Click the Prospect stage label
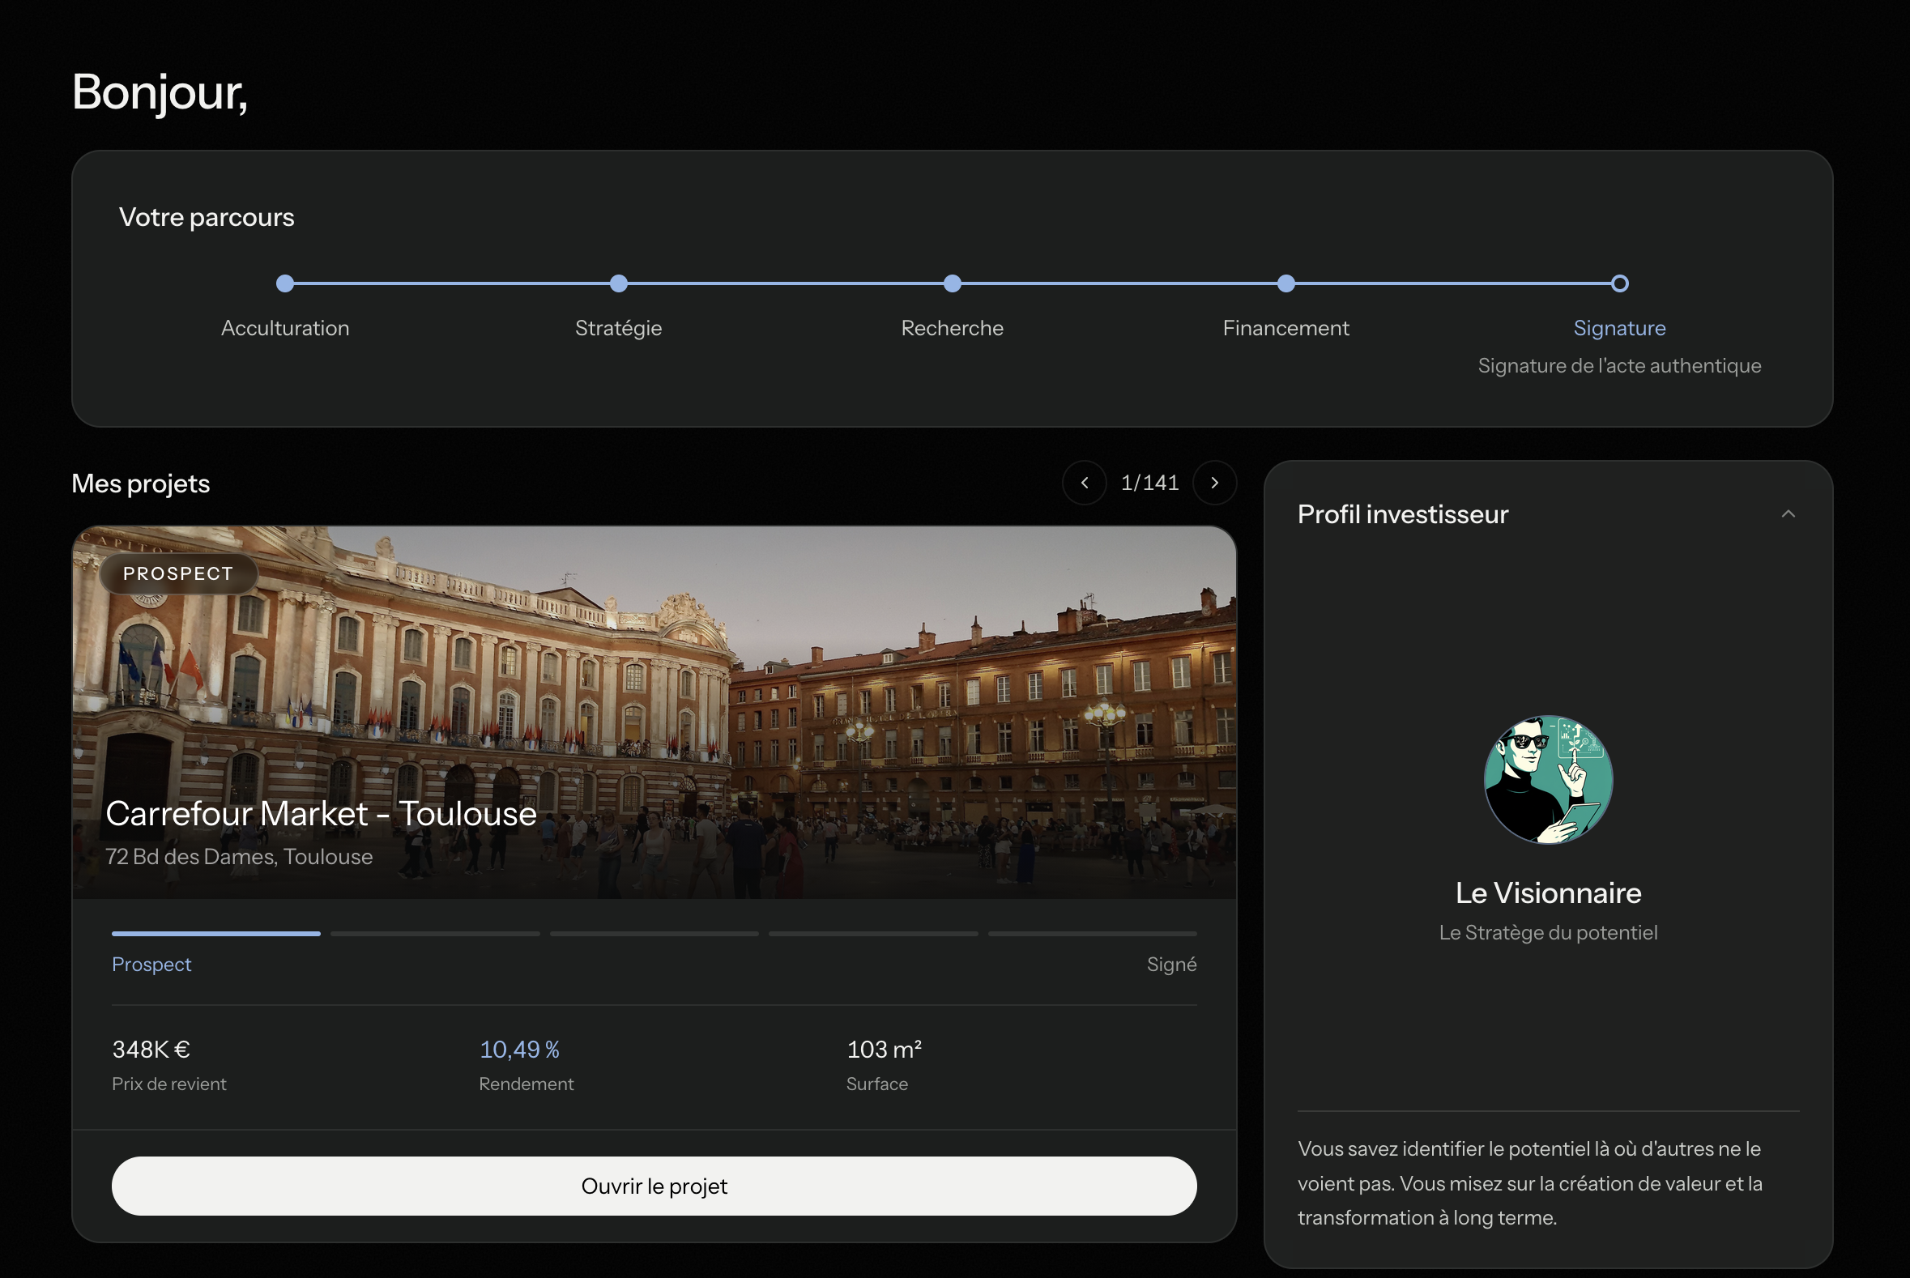The image size is (1910, 1278). click(151, 965)
